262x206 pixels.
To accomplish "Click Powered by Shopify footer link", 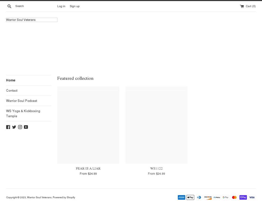I will [64, 197].
